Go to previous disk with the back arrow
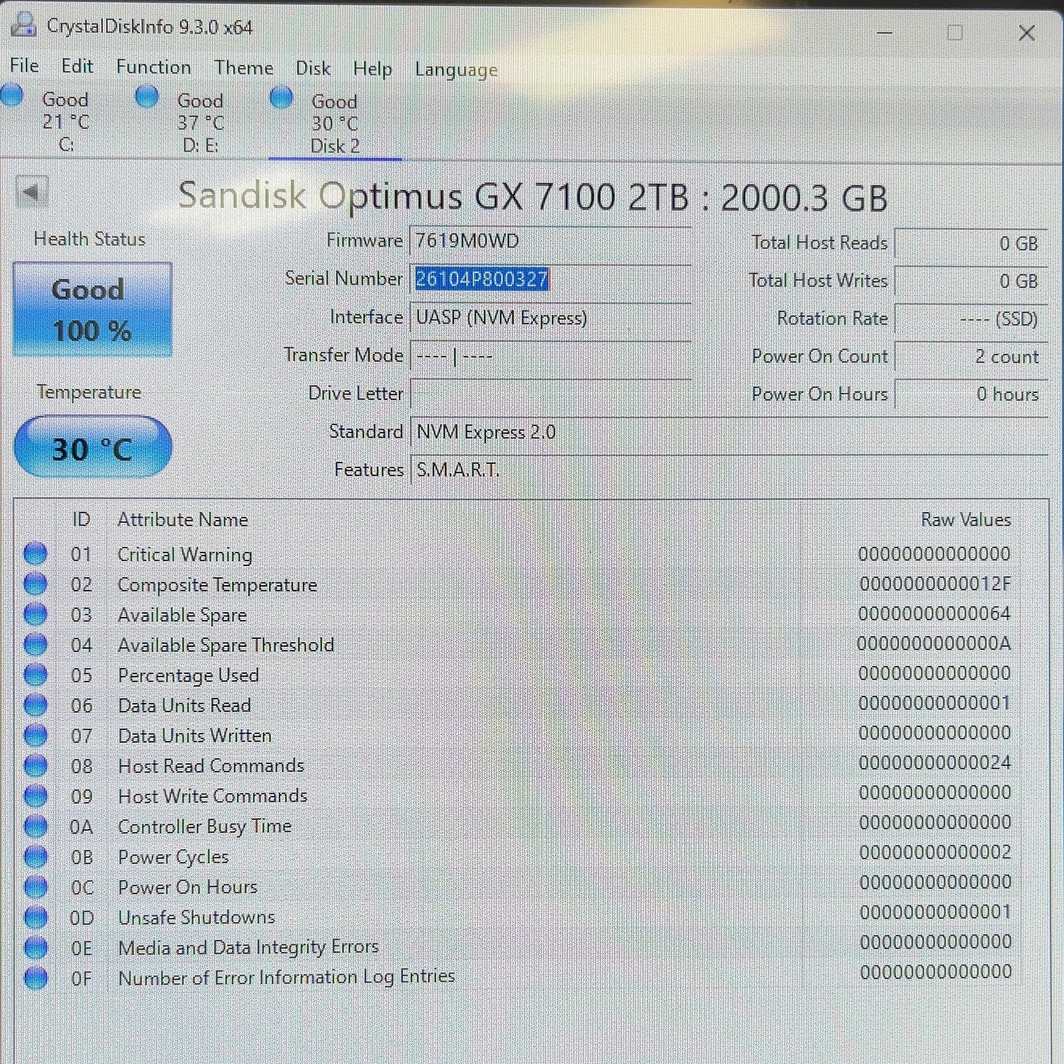Image resolution: width=1064 pixels, height=1064 pixels. tap(31, 192)
